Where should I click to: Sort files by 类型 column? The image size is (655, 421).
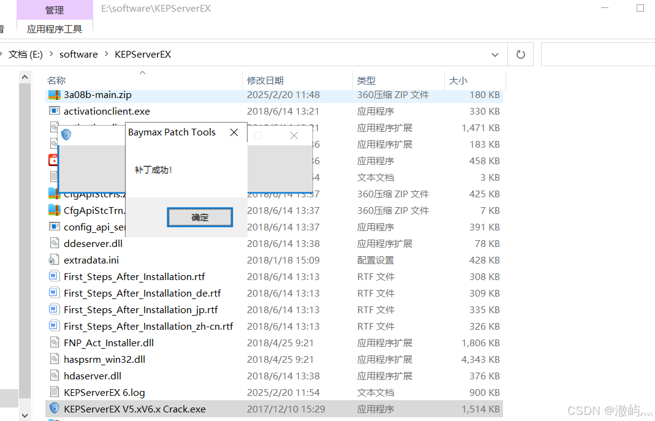click(366, 80)
